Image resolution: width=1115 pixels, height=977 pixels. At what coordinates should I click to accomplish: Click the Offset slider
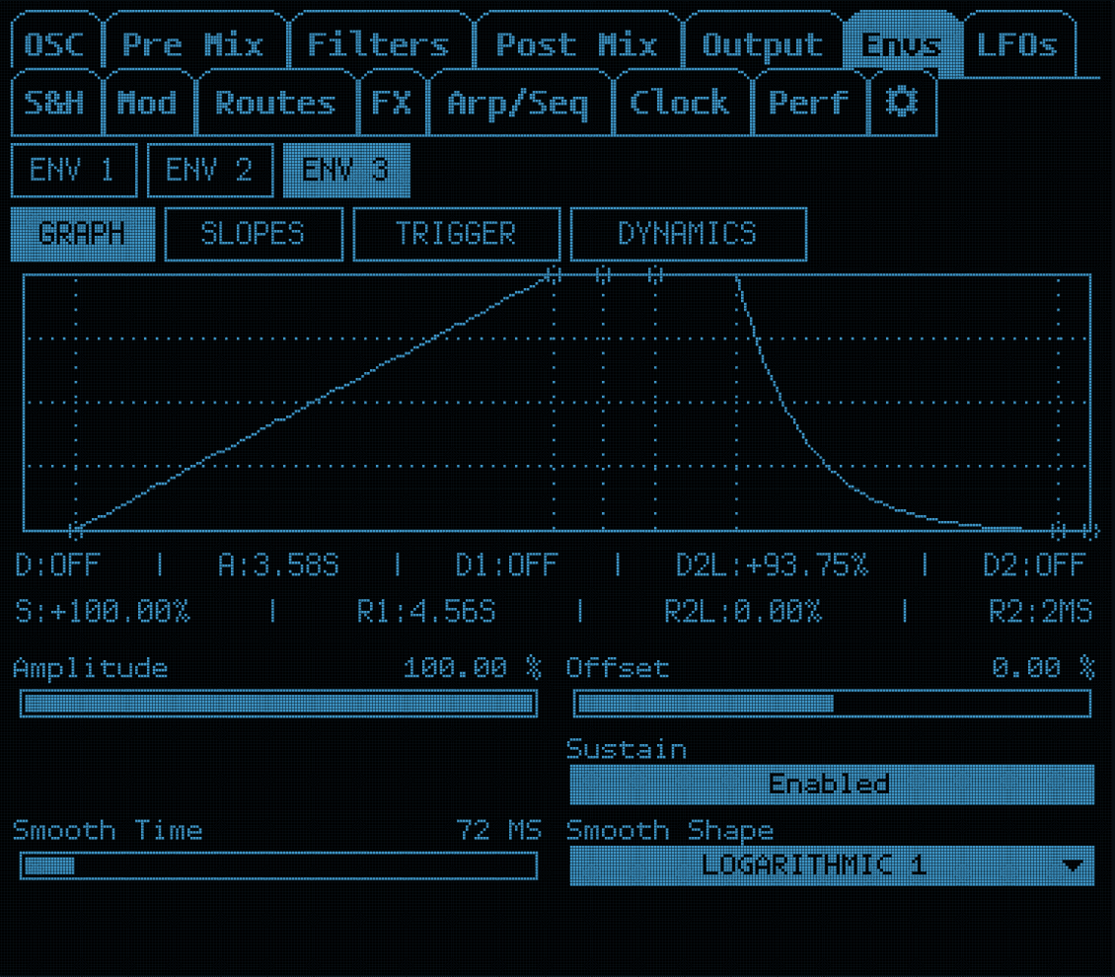831,704
